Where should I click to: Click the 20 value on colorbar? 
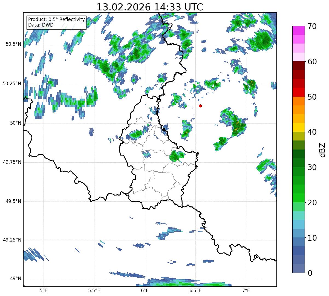pyautogui.click(x=312, y=203)
